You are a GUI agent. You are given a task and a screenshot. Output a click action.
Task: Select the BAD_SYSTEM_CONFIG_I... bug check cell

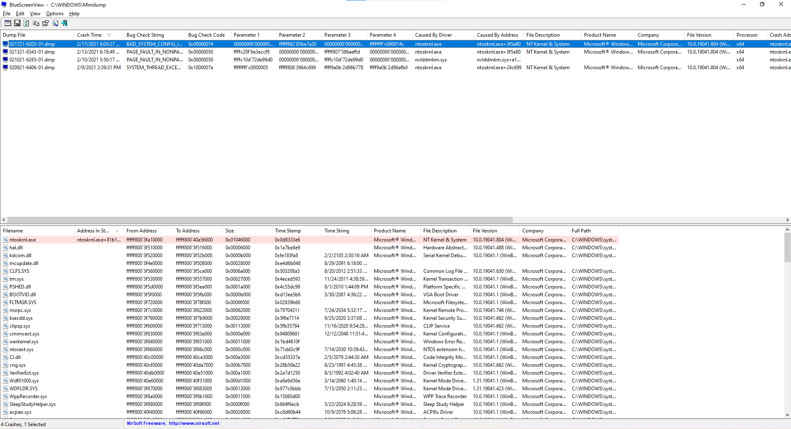click(154, 44)
